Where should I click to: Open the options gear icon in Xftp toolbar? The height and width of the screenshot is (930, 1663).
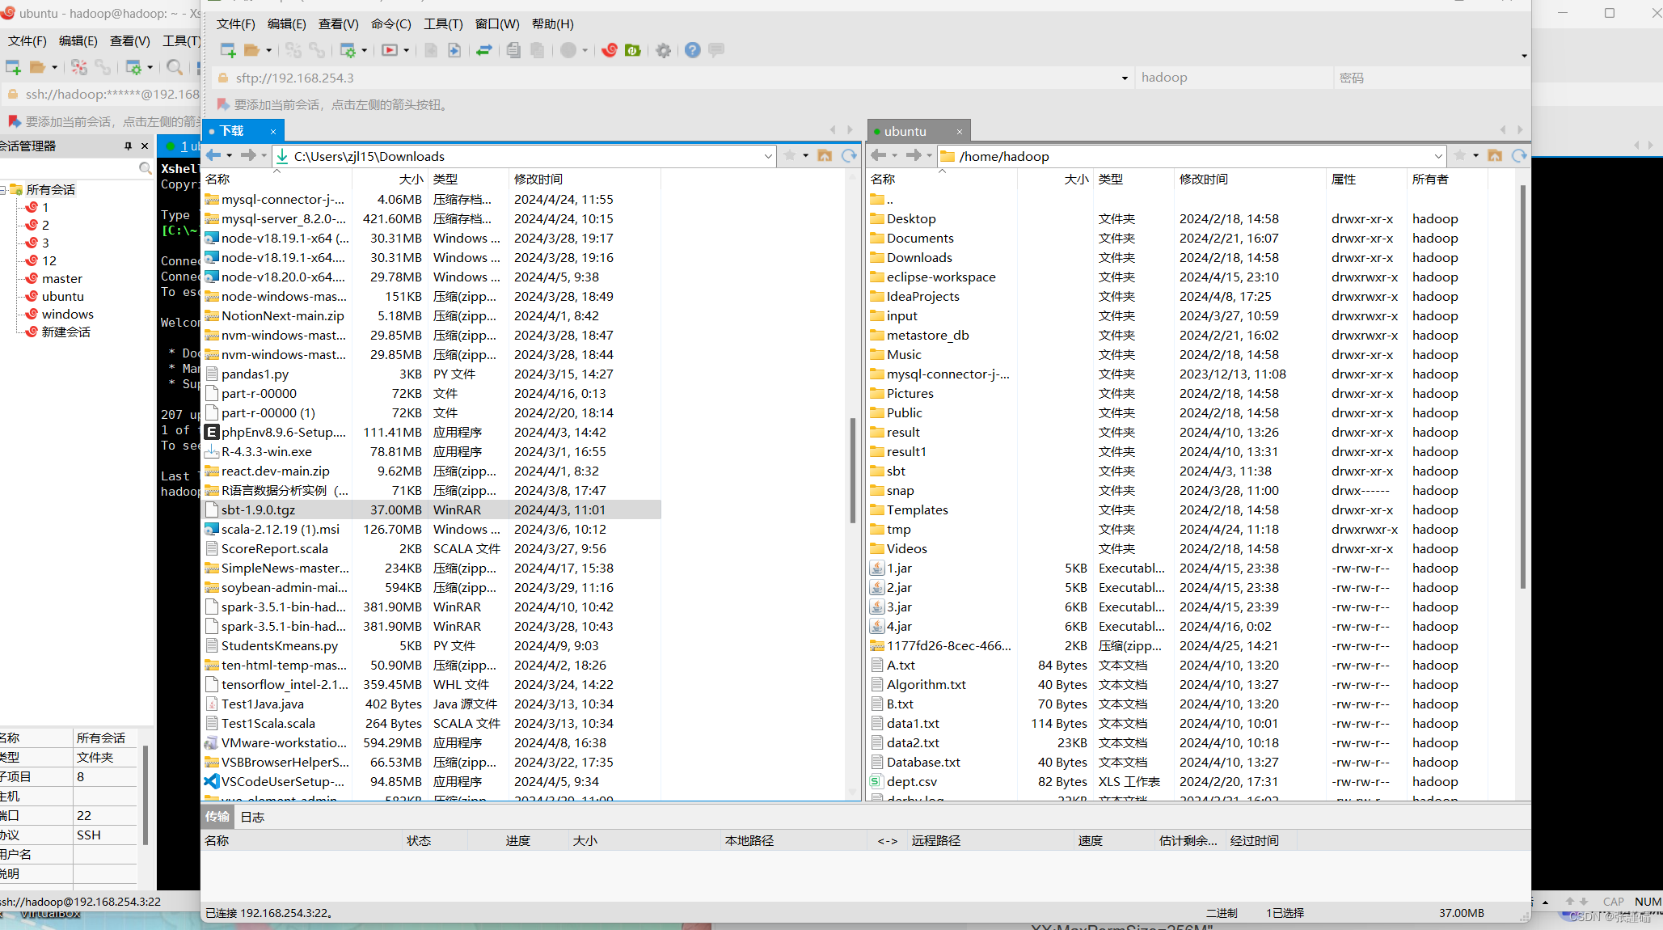[x=663, y=50]
